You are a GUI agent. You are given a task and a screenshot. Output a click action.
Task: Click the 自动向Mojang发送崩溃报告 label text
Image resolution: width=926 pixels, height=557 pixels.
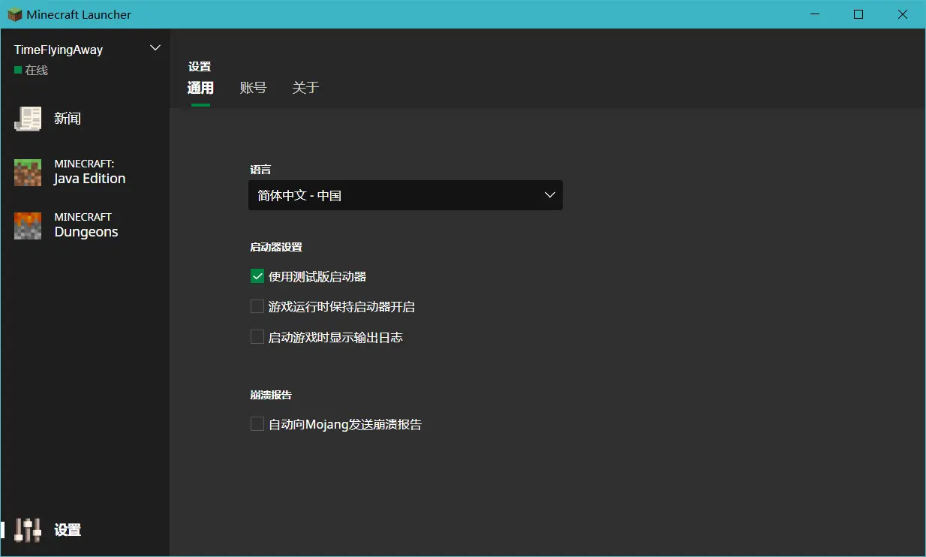(x=345, y=424)
